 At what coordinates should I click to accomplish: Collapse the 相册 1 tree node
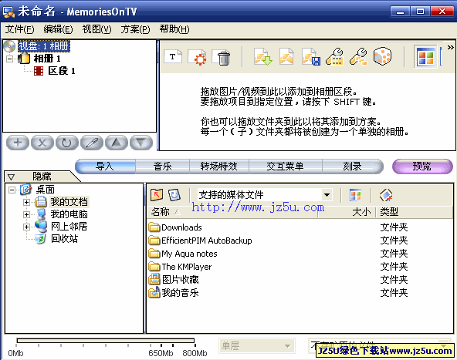[x=9, y=59]
